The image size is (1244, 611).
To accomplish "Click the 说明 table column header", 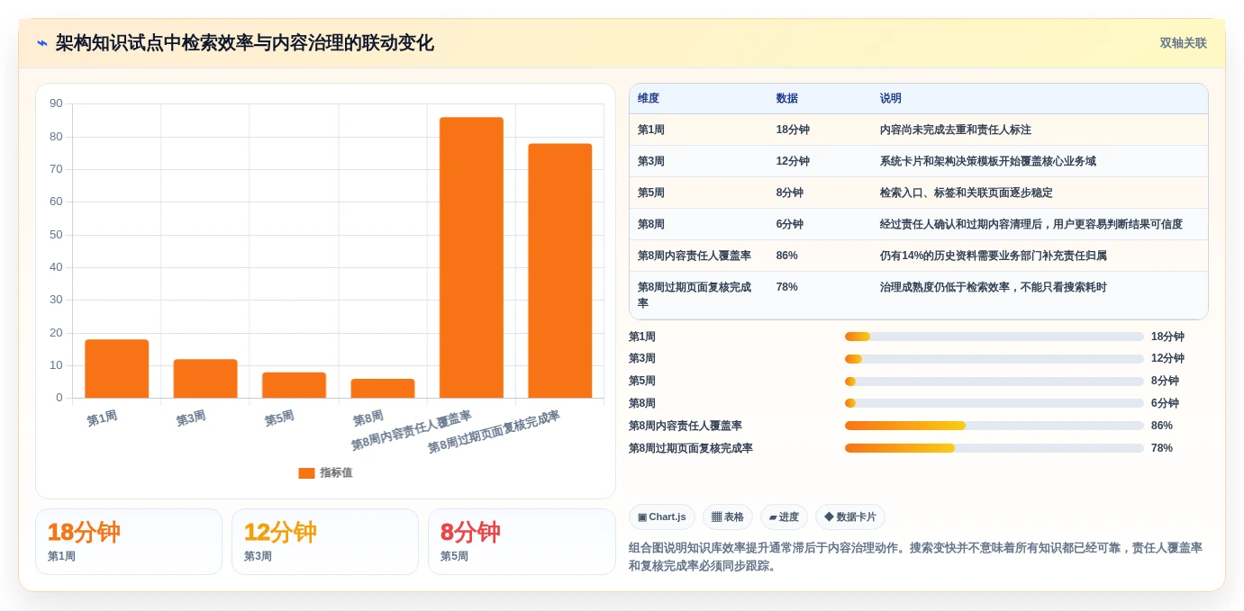I will (x=891, y=99).
